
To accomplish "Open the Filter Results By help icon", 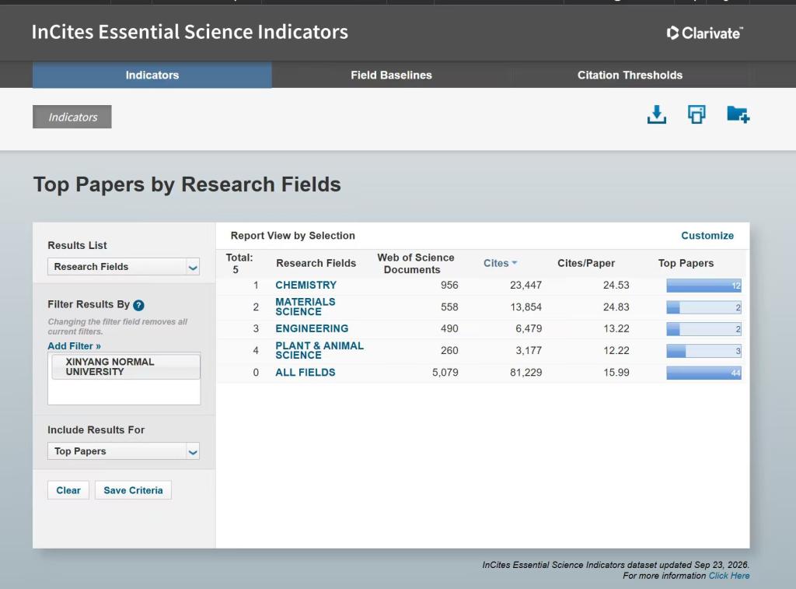I will (x=138, y=305).
